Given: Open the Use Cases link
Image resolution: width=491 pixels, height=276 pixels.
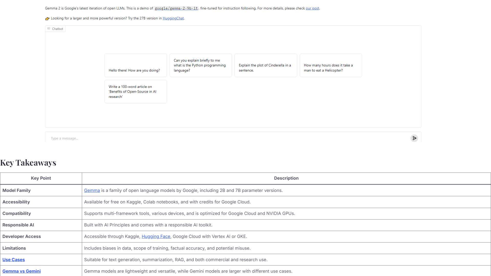Looking at the screenshot, I should [14, 260].
